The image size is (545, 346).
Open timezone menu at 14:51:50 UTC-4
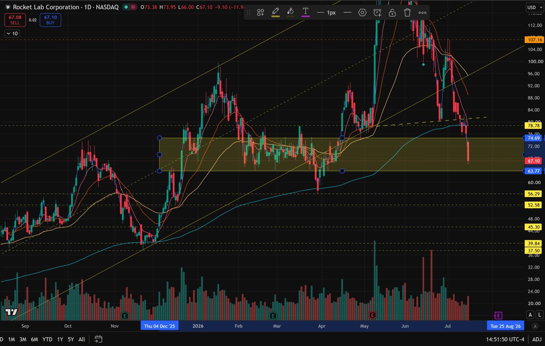(505, 339)
